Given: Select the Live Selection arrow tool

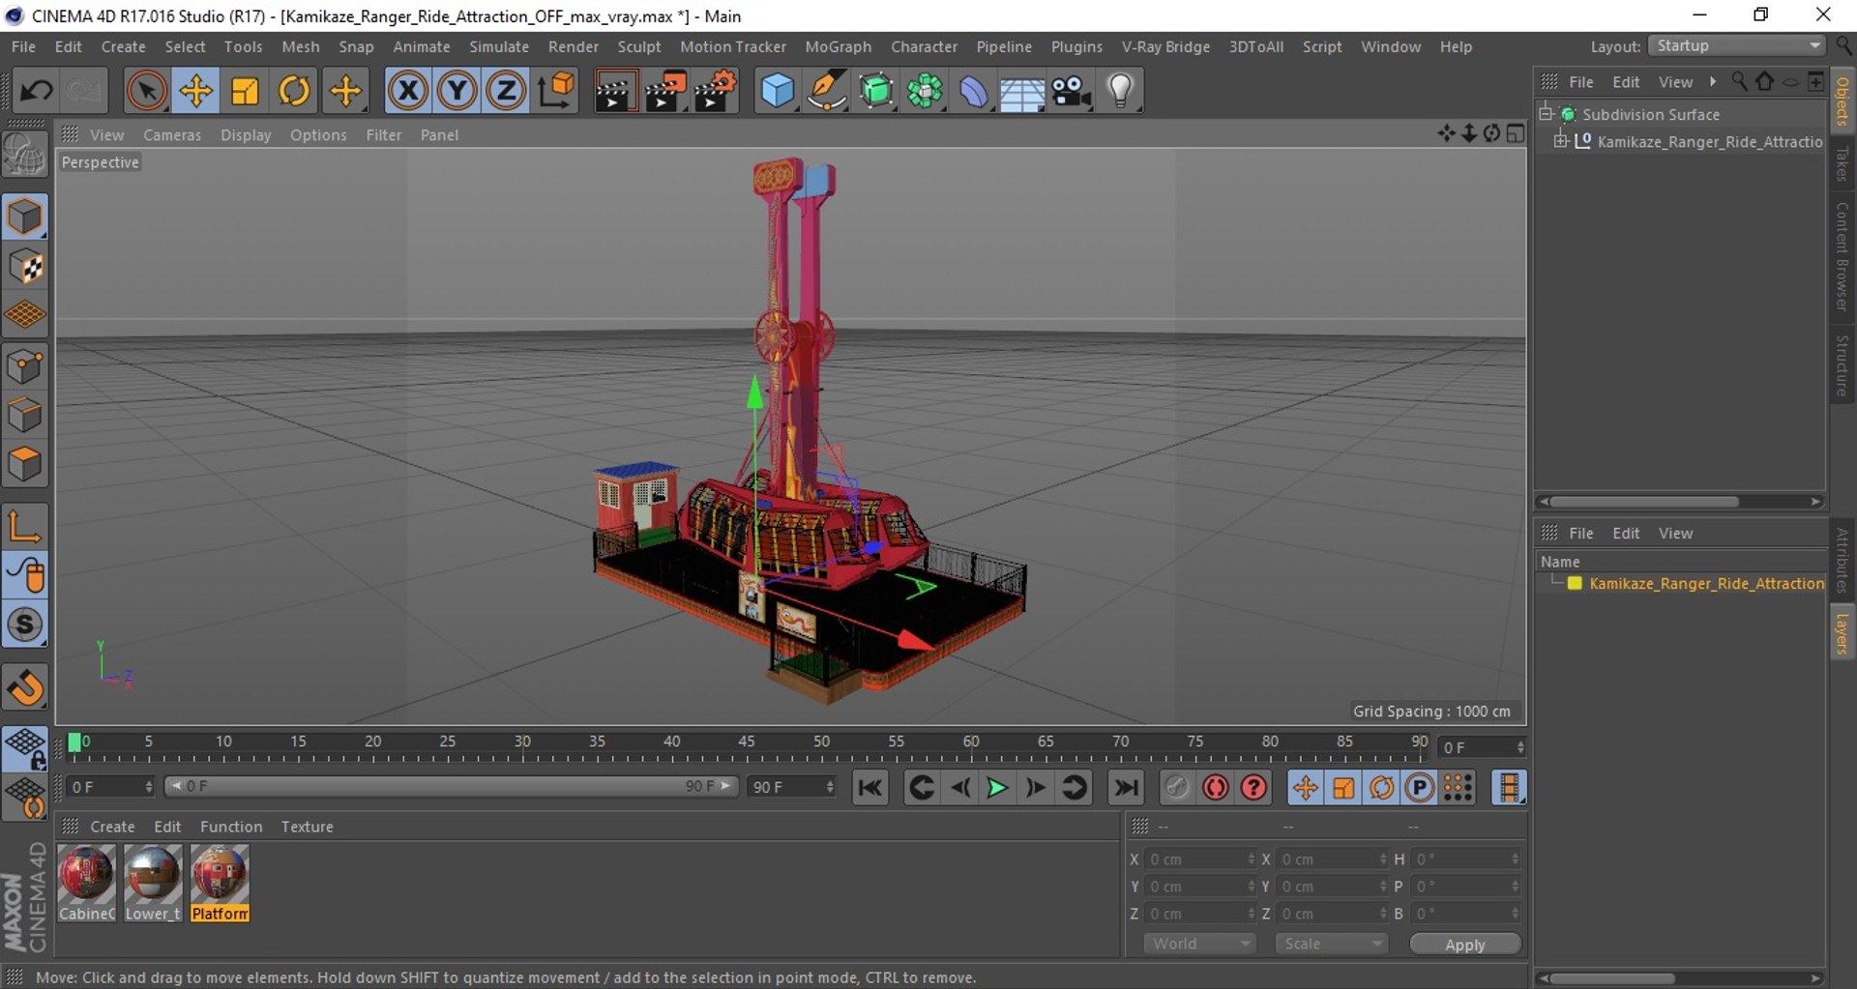Looking at the screenshot, I should [146, 91].
